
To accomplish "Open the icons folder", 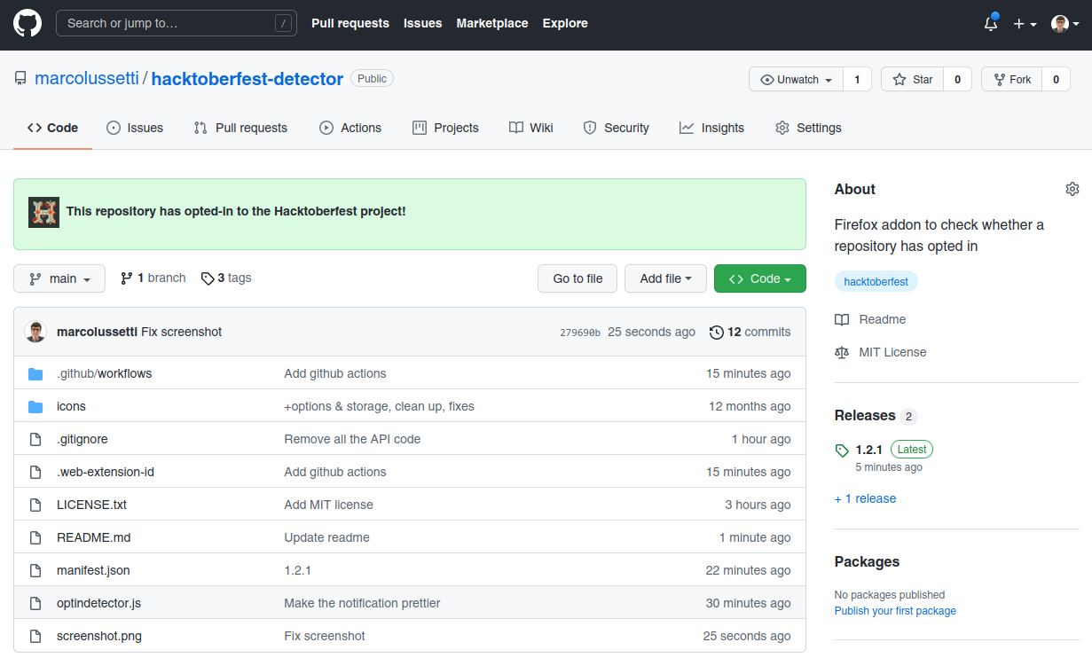I will [x=71, y=406].
